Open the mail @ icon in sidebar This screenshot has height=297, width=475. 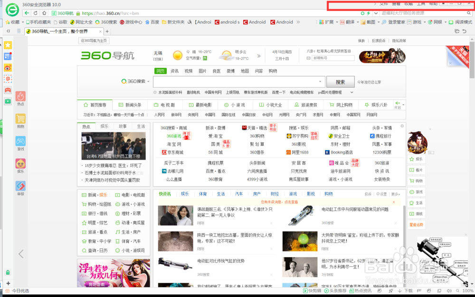click(x=8, y=79)
